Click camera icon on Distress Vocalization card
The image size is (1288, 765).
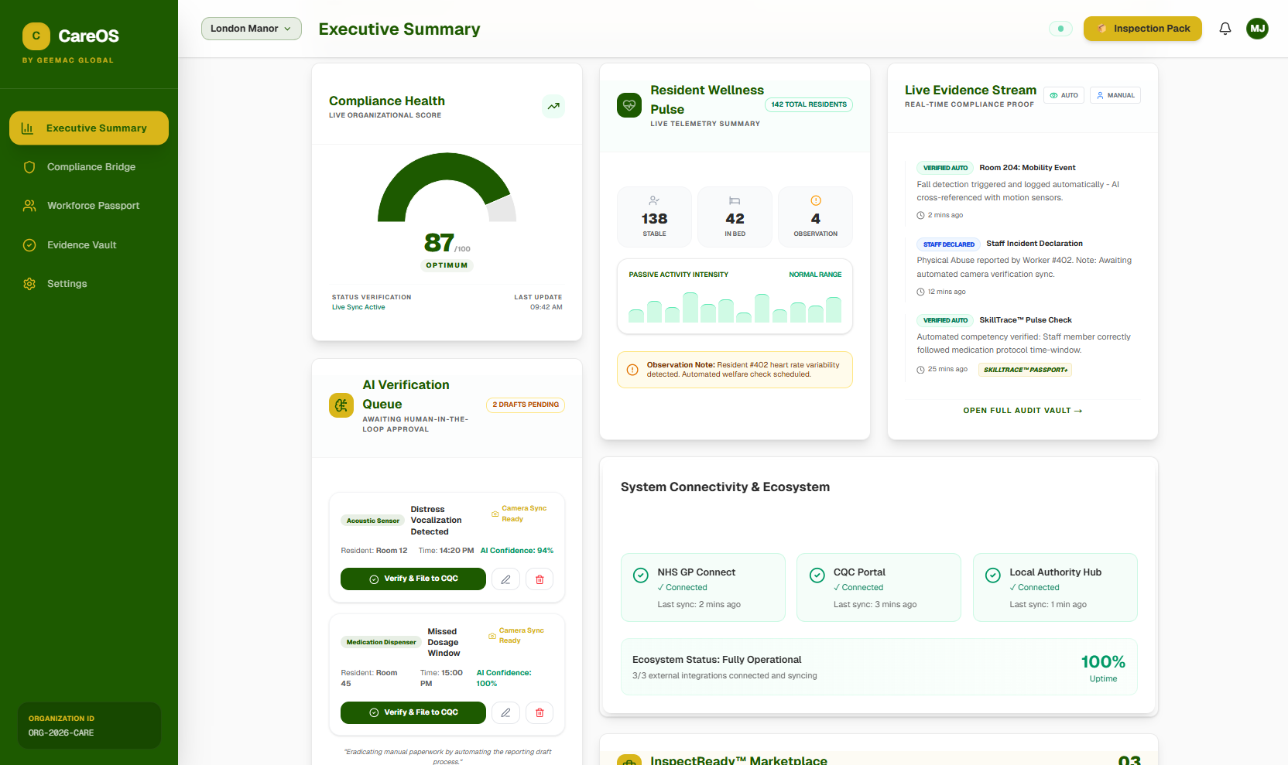coord(495,514)
